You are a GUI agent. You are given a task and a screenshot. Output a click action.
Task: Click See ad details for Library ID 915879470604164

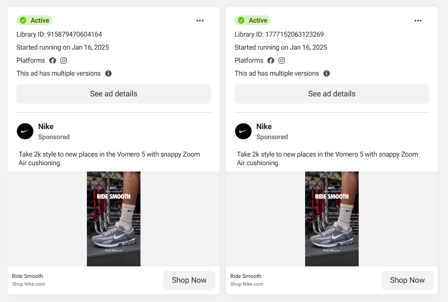[113, 94]
